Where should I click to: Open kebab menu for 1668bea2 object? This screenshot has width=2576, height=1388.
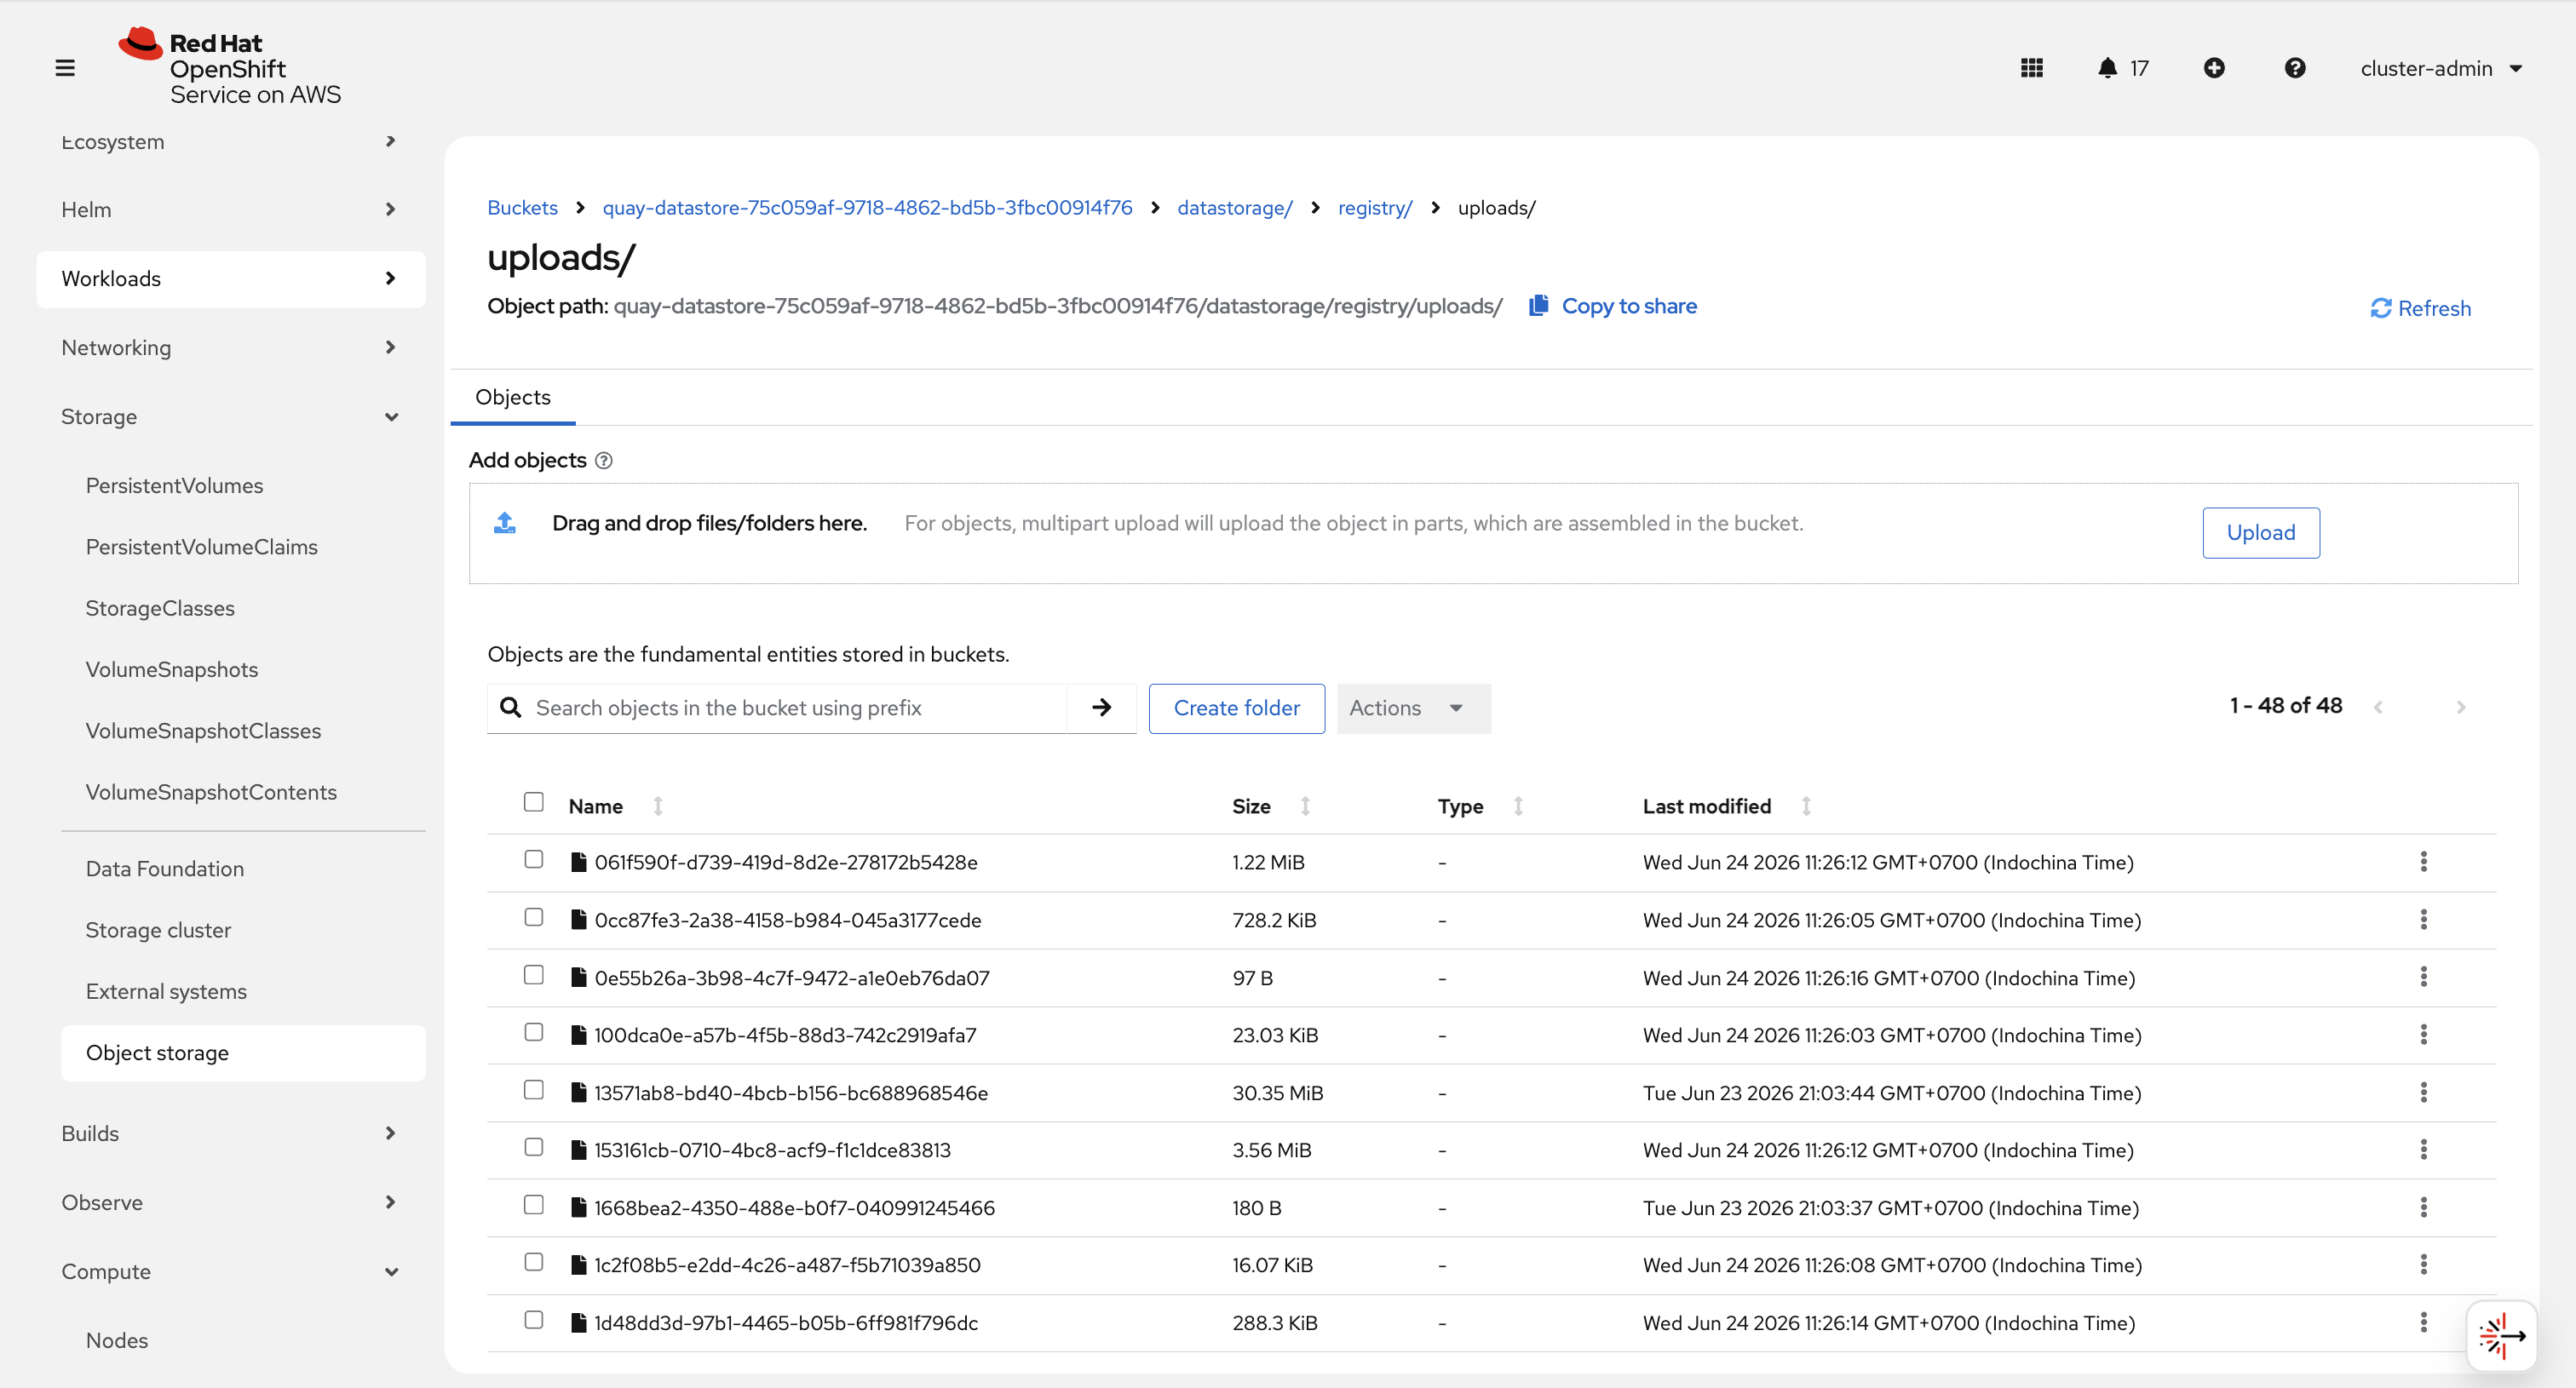2424,1207
